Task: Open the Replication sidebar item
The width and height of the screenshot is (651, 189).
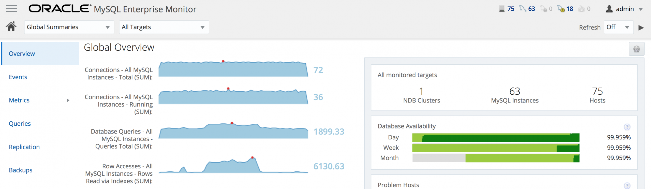Action: 24,147
